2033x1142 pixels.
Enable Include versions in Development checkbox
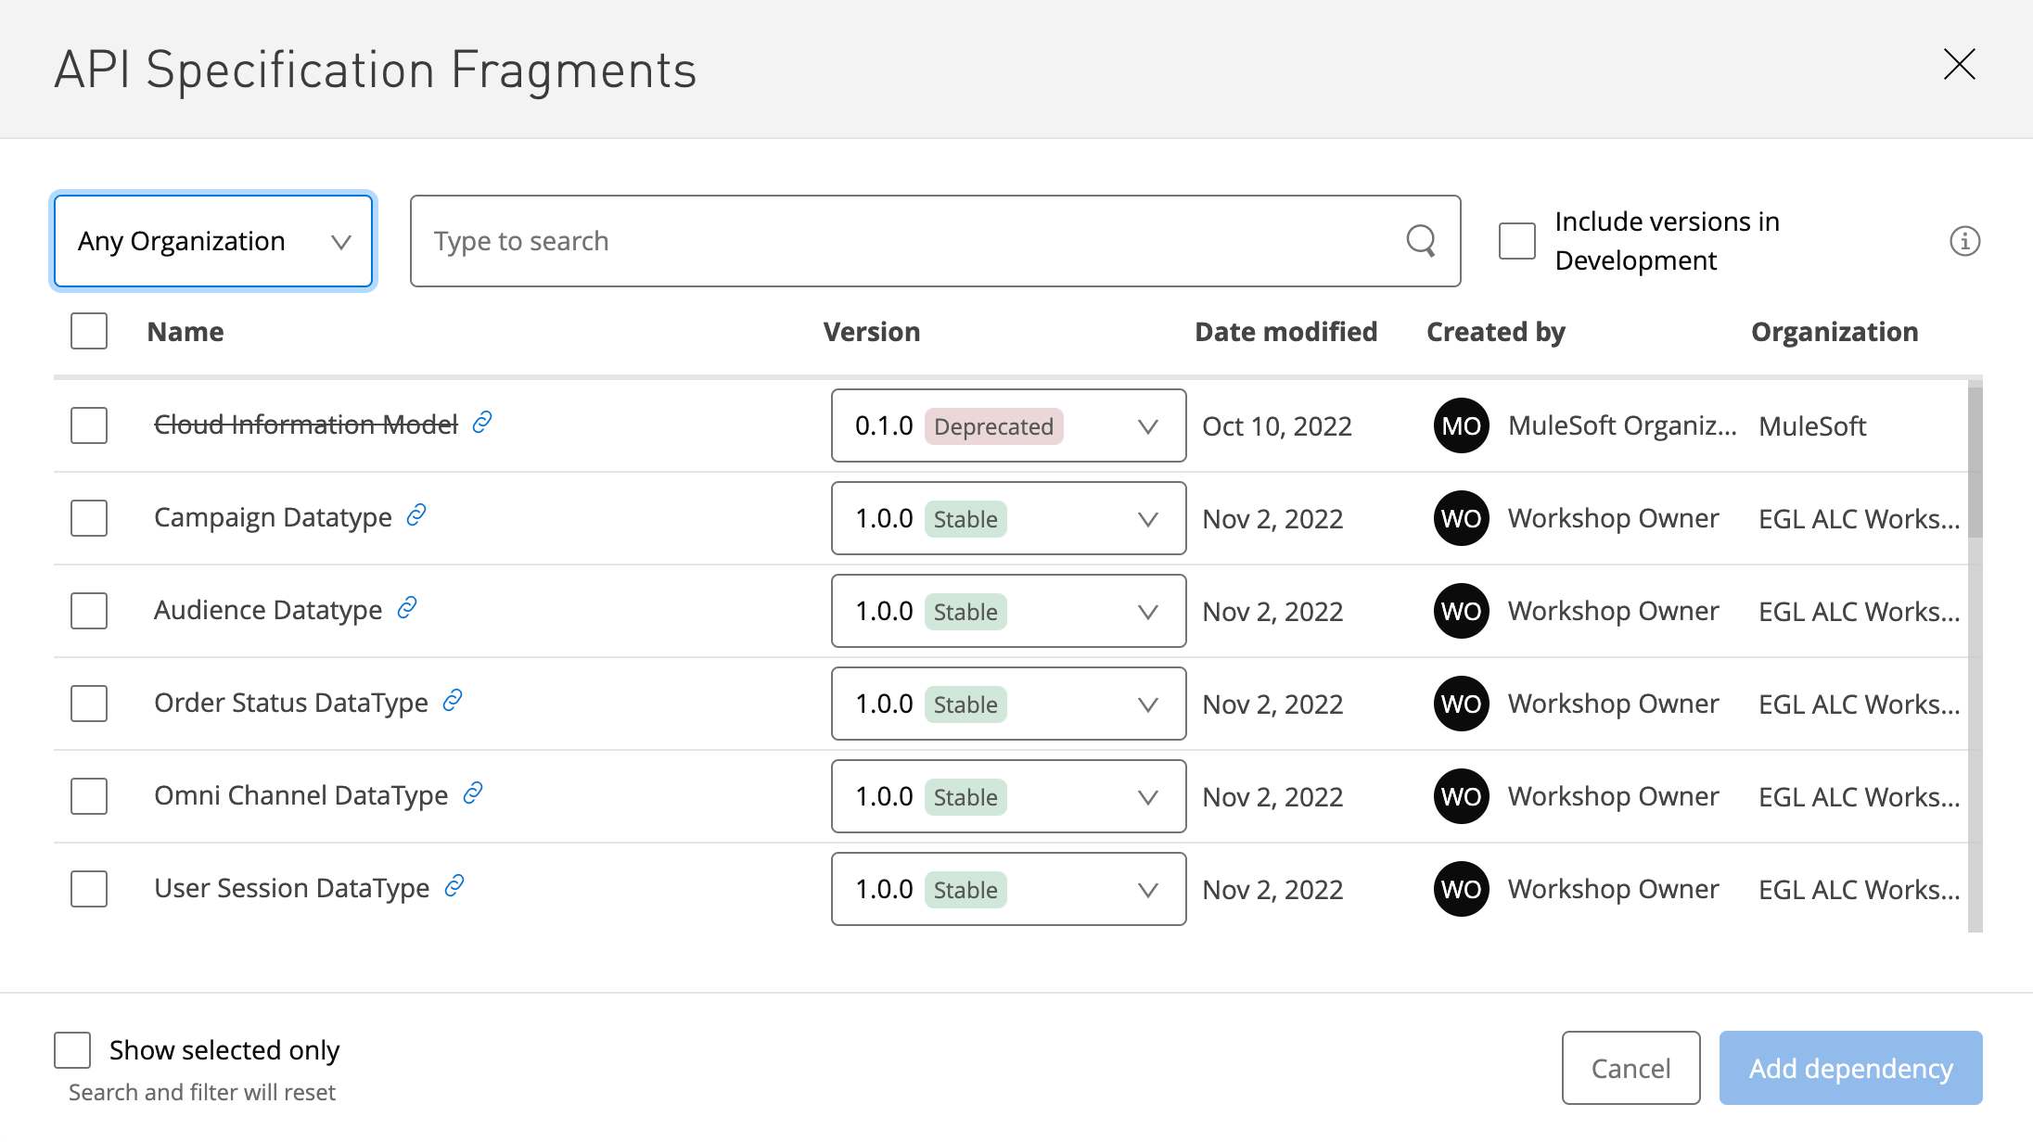pos(1517,241)
